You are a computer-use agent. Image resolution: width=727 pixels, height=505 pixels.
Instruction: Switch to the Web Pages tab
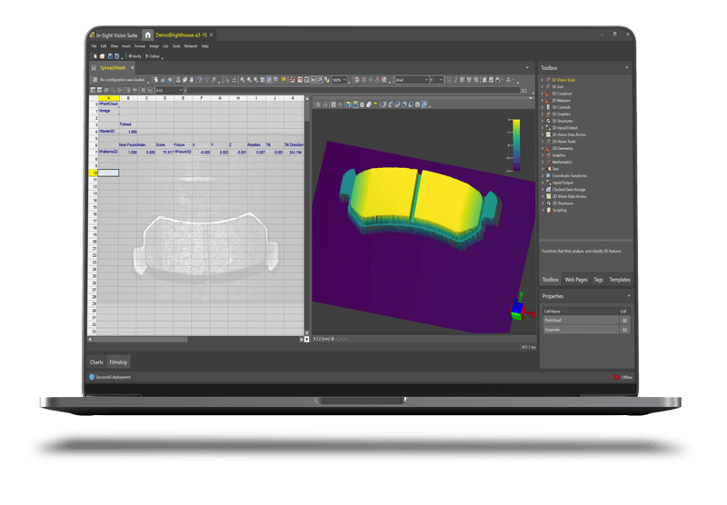(576, 280)
